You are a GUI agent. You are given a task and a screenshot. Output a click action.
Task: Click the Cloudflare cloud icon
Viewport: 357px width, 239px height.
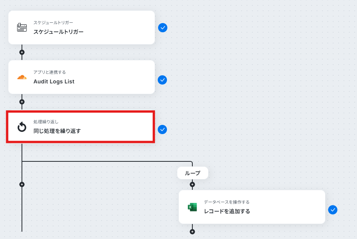point(22,77)
